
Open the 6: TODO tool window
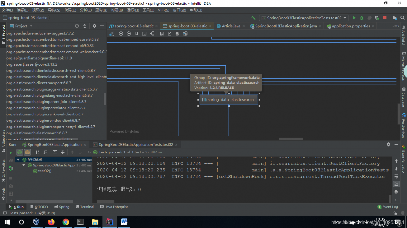coord(39,207)
